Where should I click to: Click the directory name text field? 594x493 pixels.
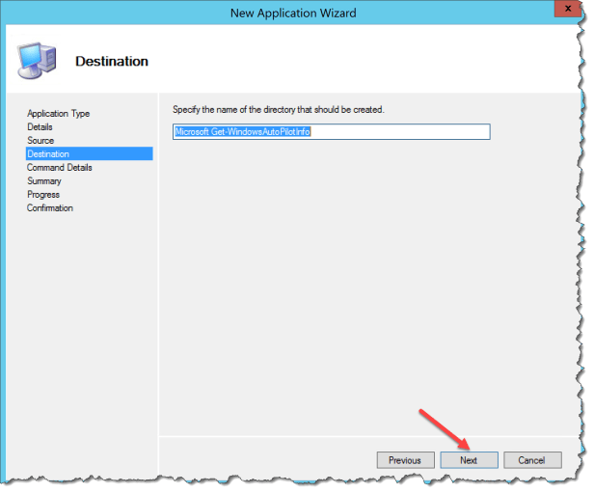pos(331,131)
